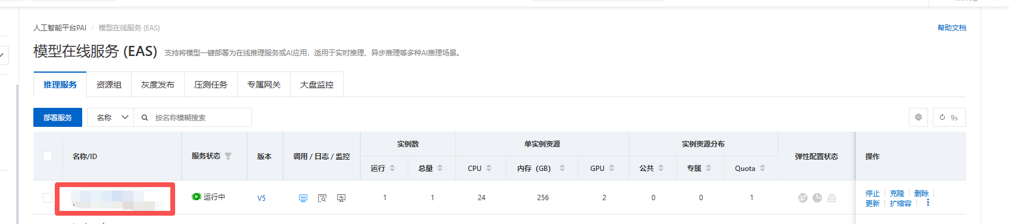The width and height of the screenshot is (1009, 224).
Task: Switch to the 推理服务 tab
Action: coord(60,85)
